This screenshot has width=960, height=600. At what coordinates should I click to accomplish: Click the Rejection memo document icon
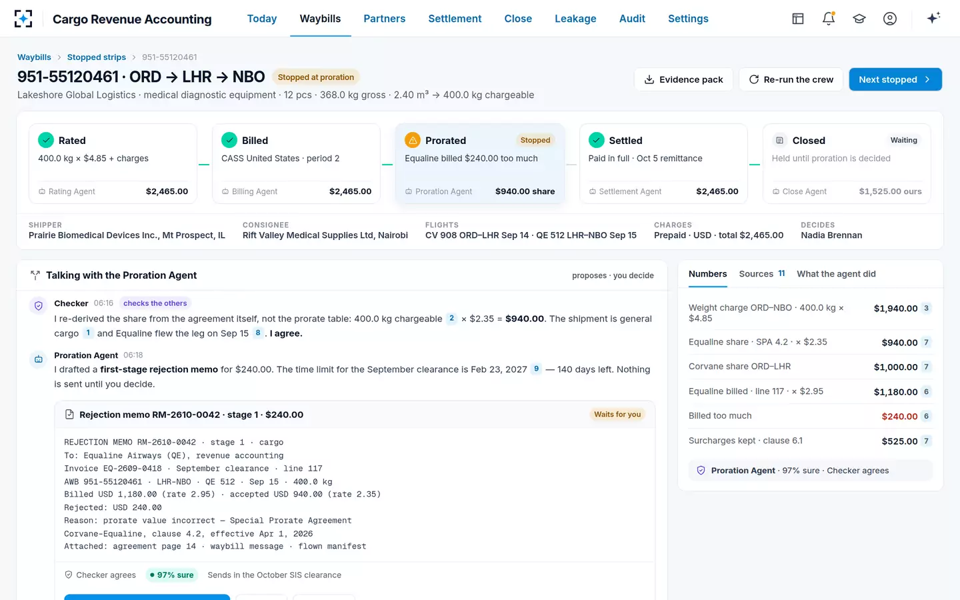coord(69,415)
